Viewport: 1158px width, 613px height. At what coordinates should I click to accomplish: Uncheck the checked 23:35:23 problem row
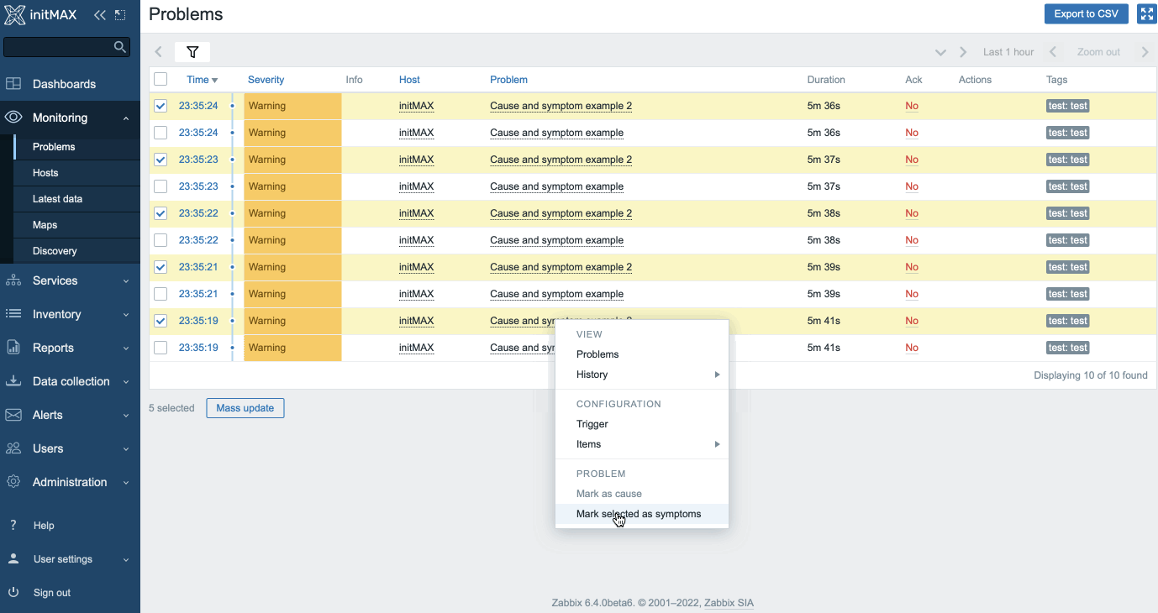[x=161, y=160]
